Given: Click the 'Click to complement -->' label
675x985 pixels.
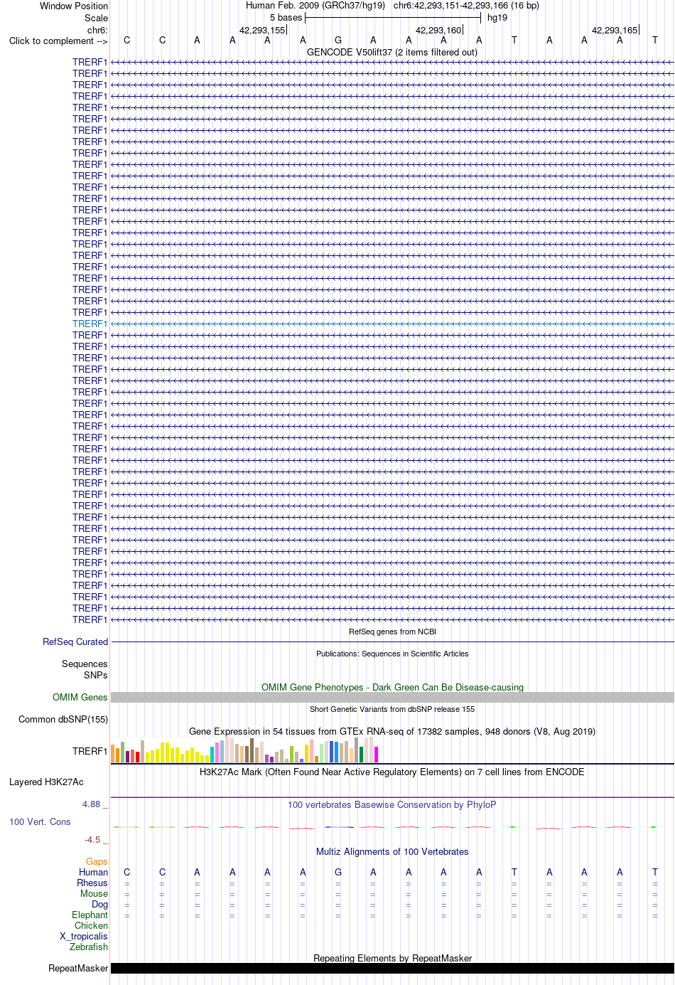Looking at the screenshot, I should click(x=58, y=41).
